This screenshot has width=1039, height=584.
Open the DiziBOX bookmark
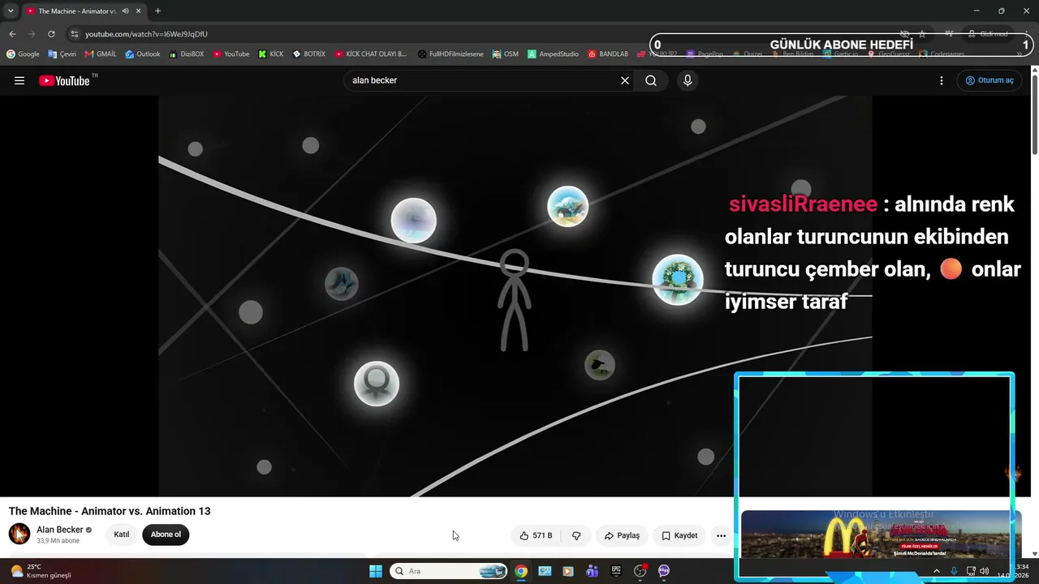pyautogui.click(x=187, y=54)
